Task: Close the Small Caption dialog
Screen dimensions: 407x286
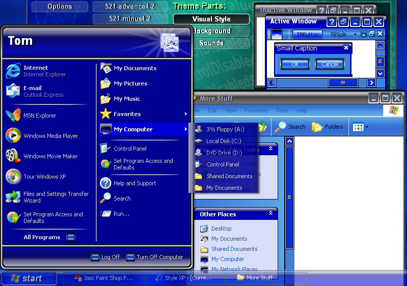Action: [346, 47]
